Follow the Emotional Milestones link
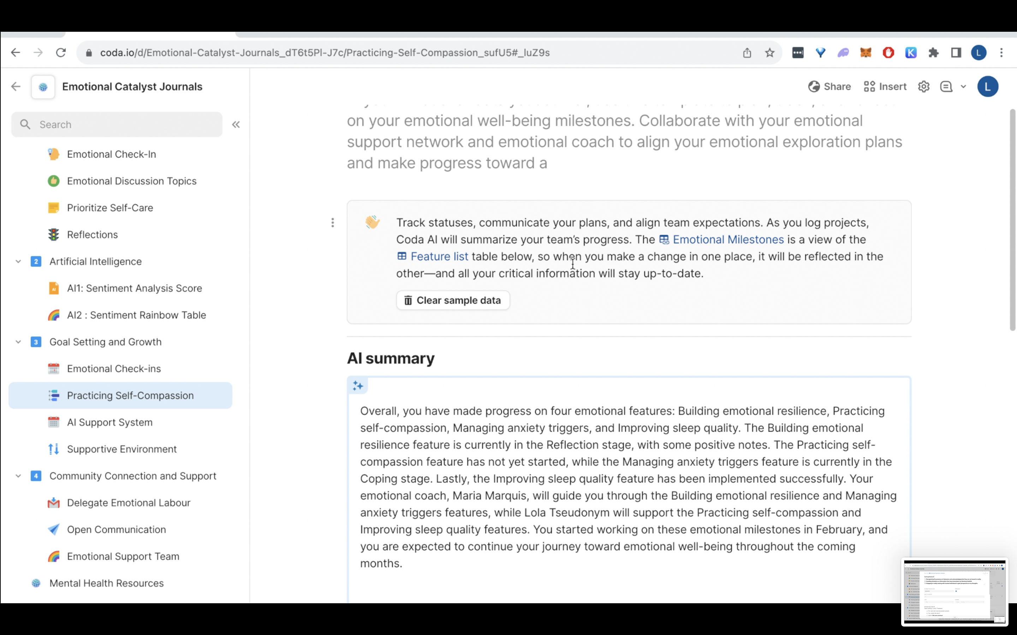The width and height of the screenshot is (1017, 635). click(x=727, y=240)
